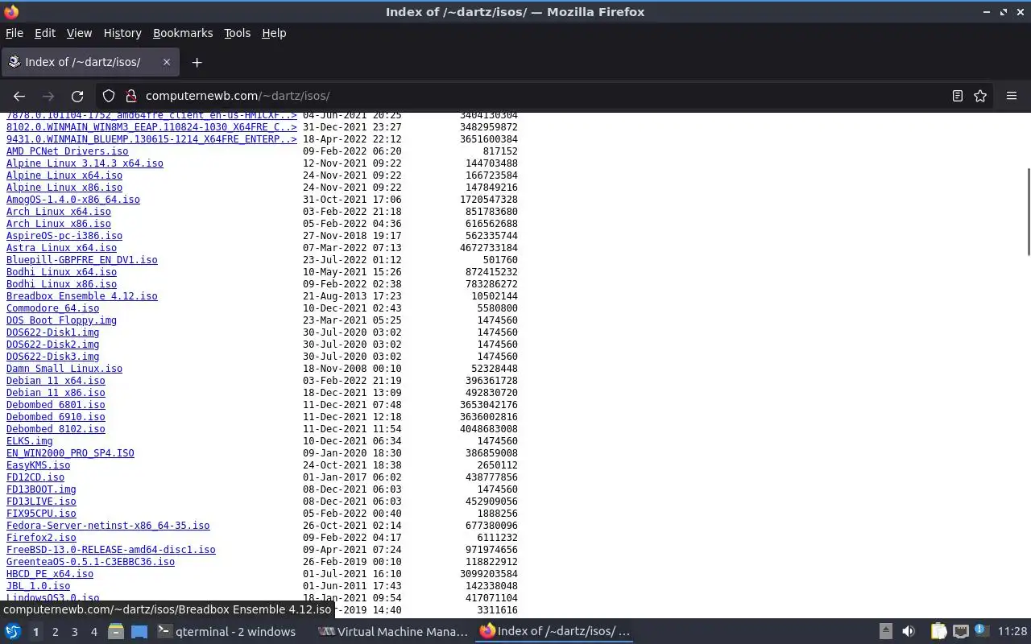Open the DOS622-Disk2.img link
The width and height of the screenshot is (1031, 644).
pos(52,345)
